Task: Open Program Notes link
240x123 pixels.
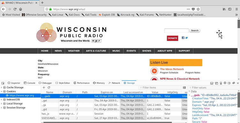Action: pos(192,73)
